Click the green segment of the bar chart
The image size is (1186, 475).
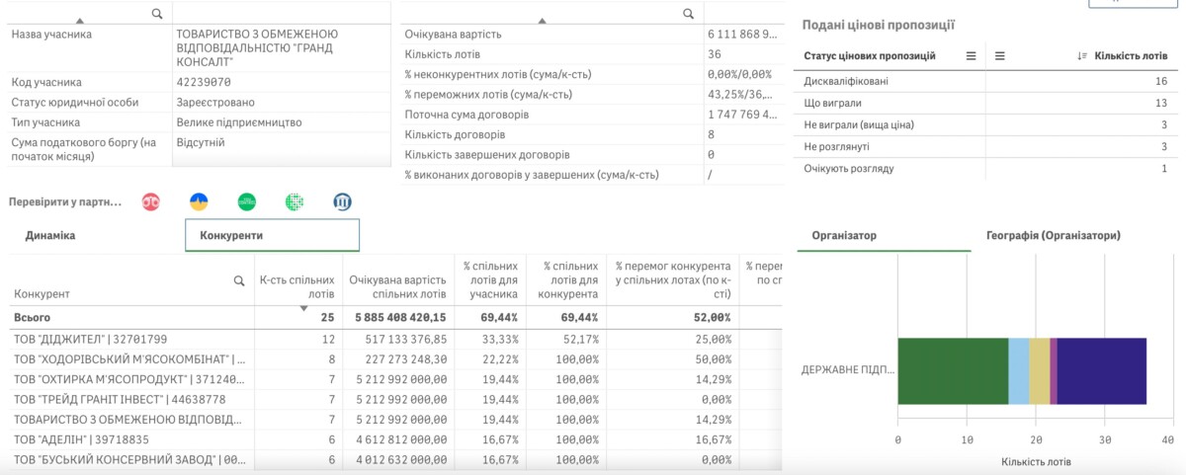pyautogui.click(x=952, y=370)
